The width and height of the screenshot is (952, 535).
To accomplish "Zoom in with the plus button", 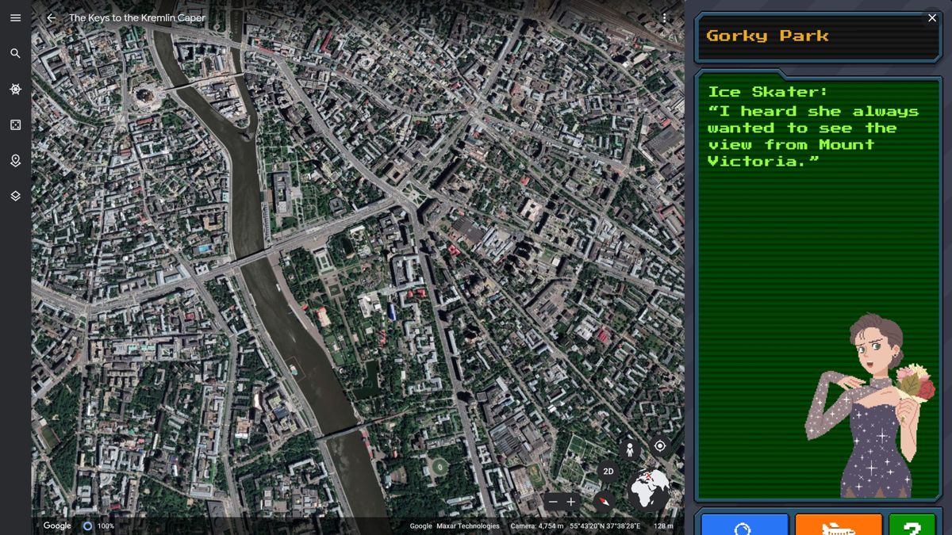I will tap(572, 502).
